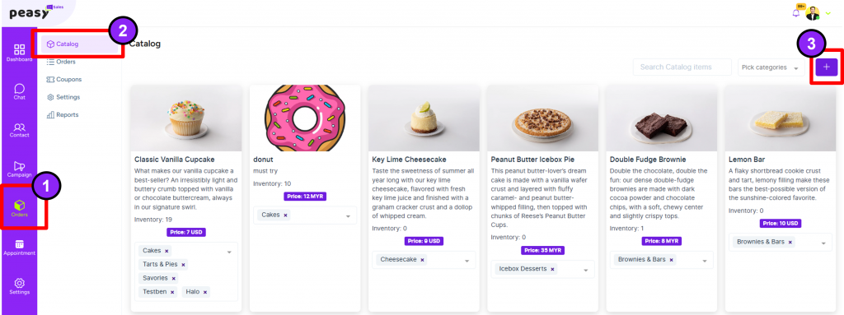Image resolution: width=844 pixels, height=315 pixels.
Task: Expand category dropdown on donut card
Action: pyautogui.click(x=348, y=215)
